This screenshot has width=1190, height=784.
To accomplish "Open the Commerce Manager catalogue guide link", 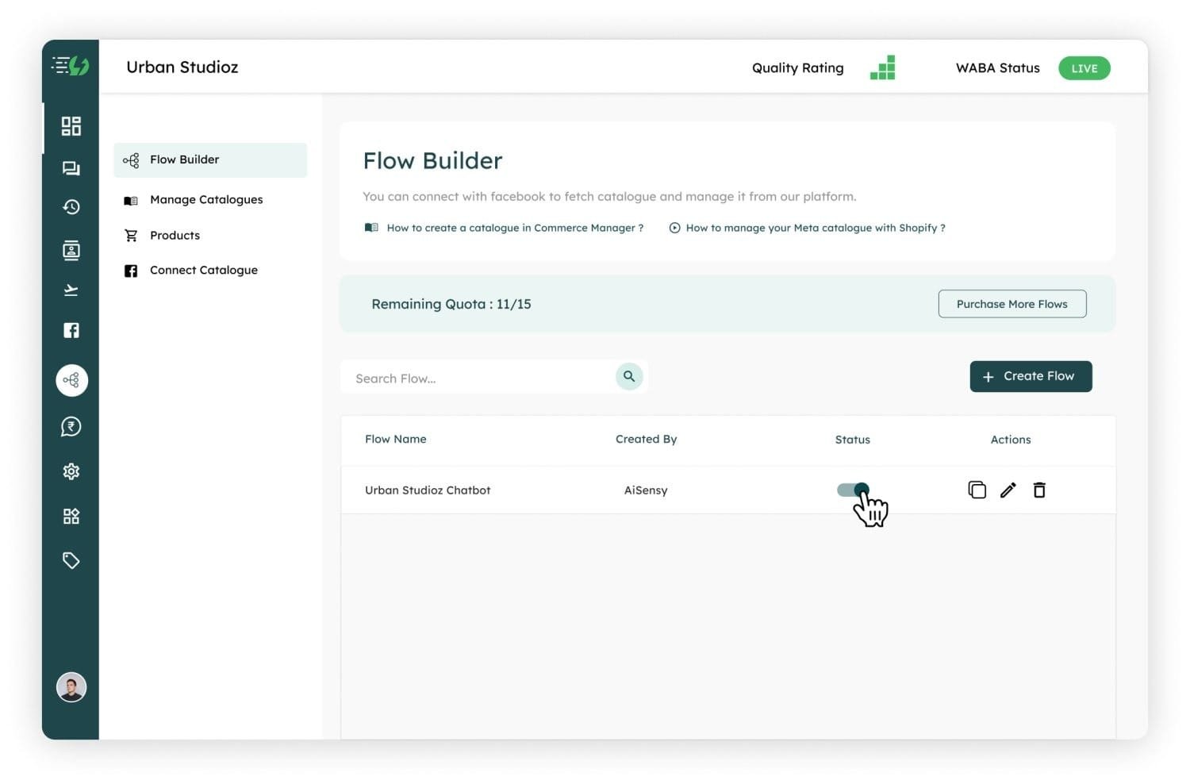I will [x=514, y=228].
